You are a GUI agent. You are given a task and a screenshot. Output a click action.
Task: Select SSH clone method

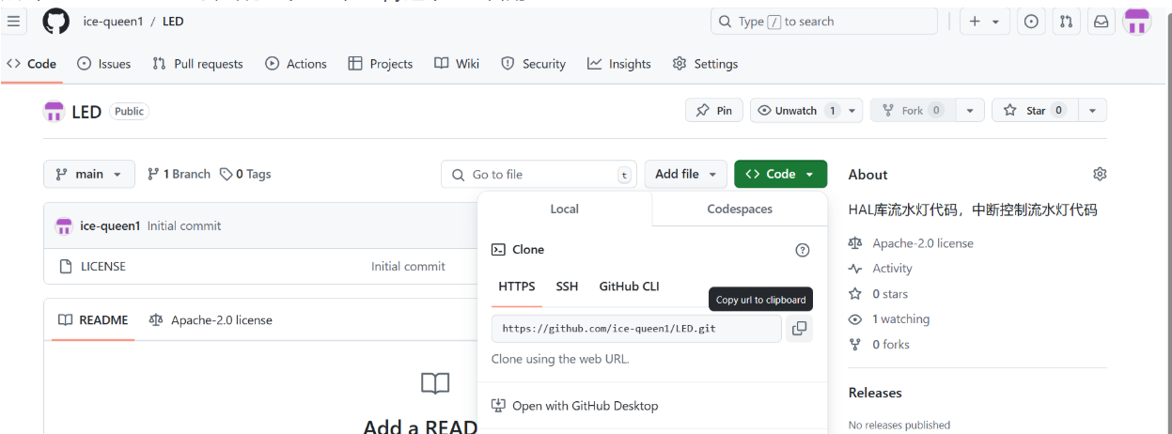[567, 287]
